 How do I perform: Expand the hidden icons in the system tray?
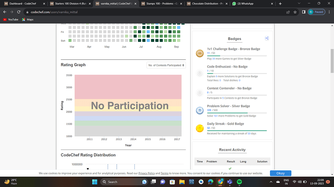271,182
